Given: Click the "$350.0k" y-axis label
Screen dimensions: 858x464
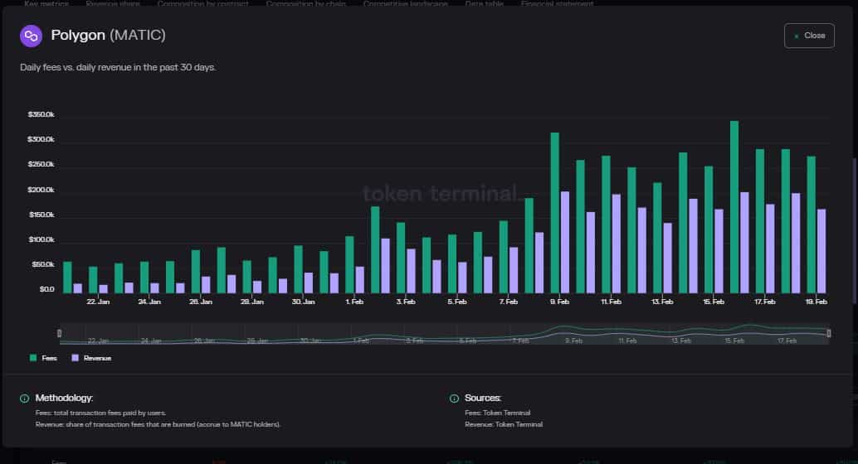Looking at the screenshot, I should [x=41, y=114].
